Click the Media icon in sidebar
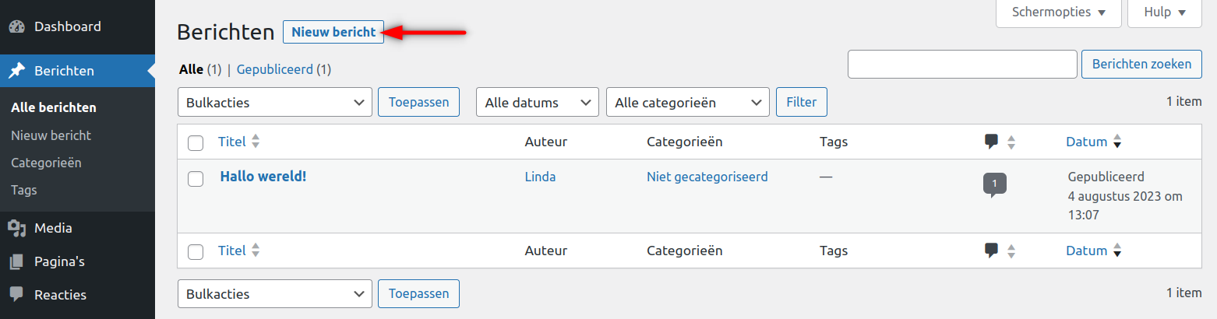Image resolution: width=1217 pixels, height=319 pixels. coord(16,228)
